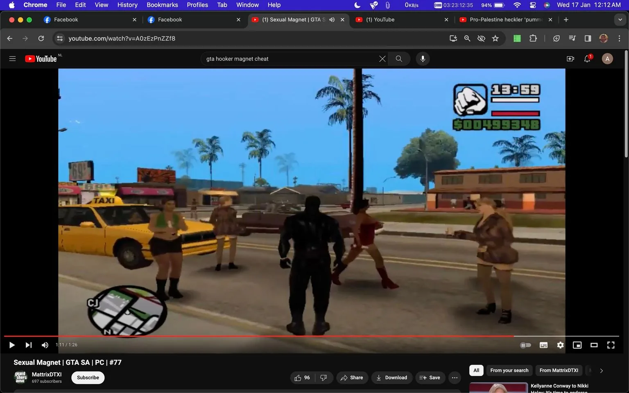629x393 pixels.
Task: Open the History menu
Action: point(127,5)
